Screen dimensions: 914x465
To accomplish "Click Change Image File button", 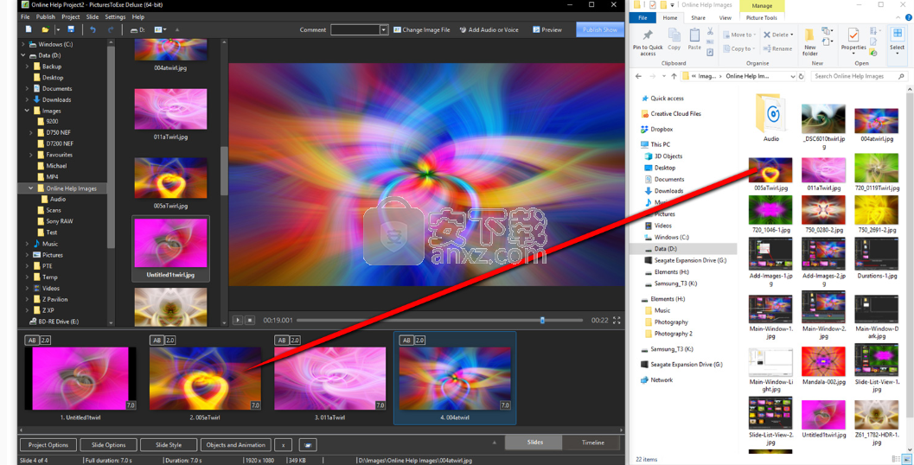I will [x=422, y=29].
